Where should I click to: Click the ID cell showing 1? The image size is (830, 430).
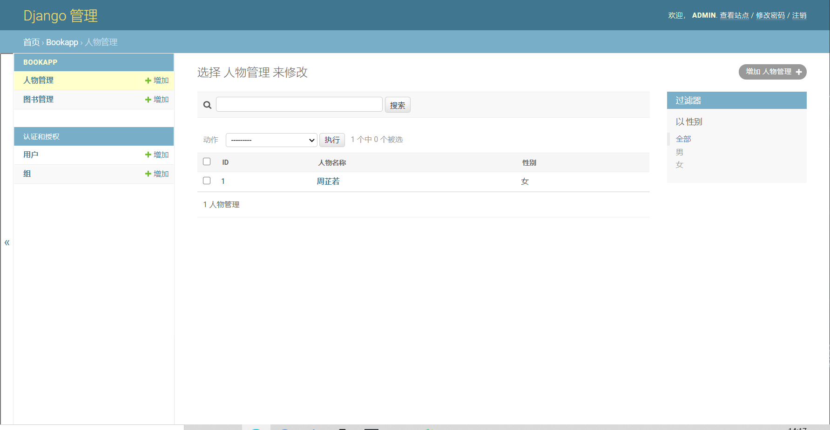coord(223,181)
